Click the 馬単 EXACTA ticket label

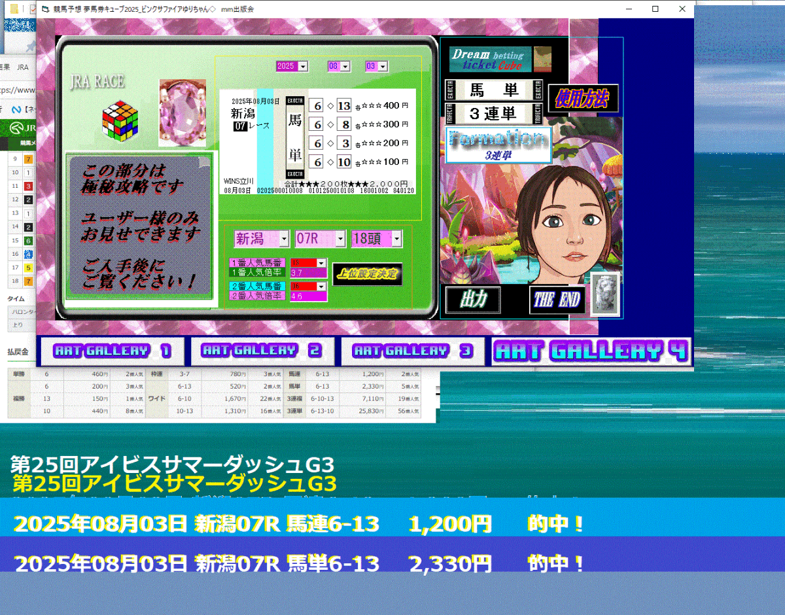pyautogui.click(x=296, y=137)
